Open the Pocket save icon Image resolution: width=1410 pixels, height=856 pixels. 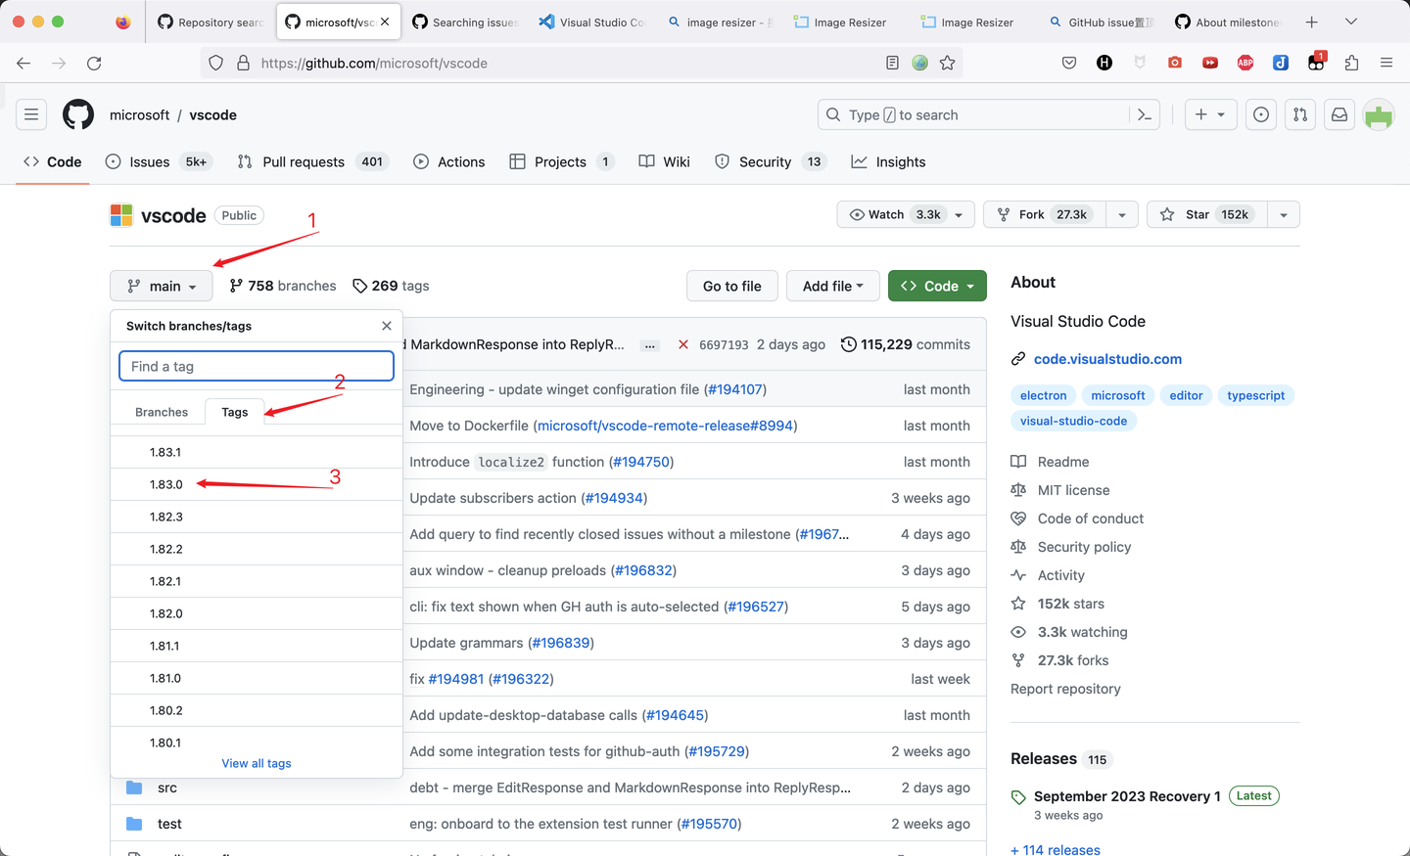coord(1069,63)
